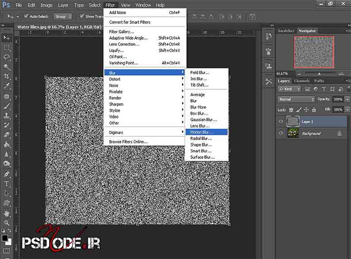Open the Filter Gallery entry
This screenshot has height=259, width=351.
145,32
